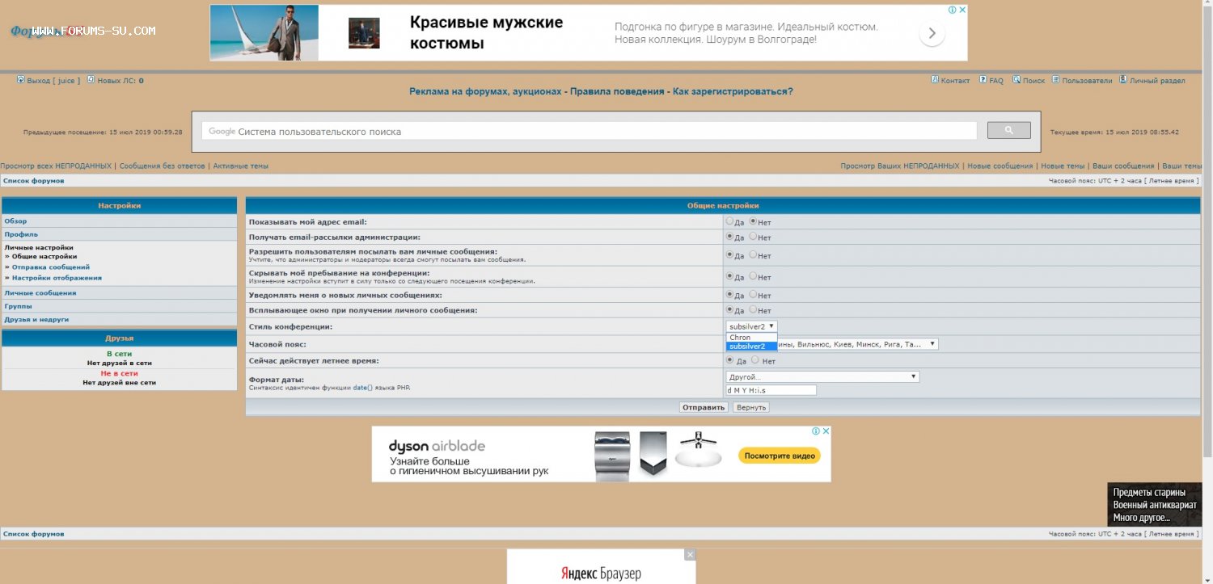The height and width of the screenshot is (584, 1213).
Task: Open the date format dropdown showing Другой
Action: pyautogui.click(x=822, y=376)
